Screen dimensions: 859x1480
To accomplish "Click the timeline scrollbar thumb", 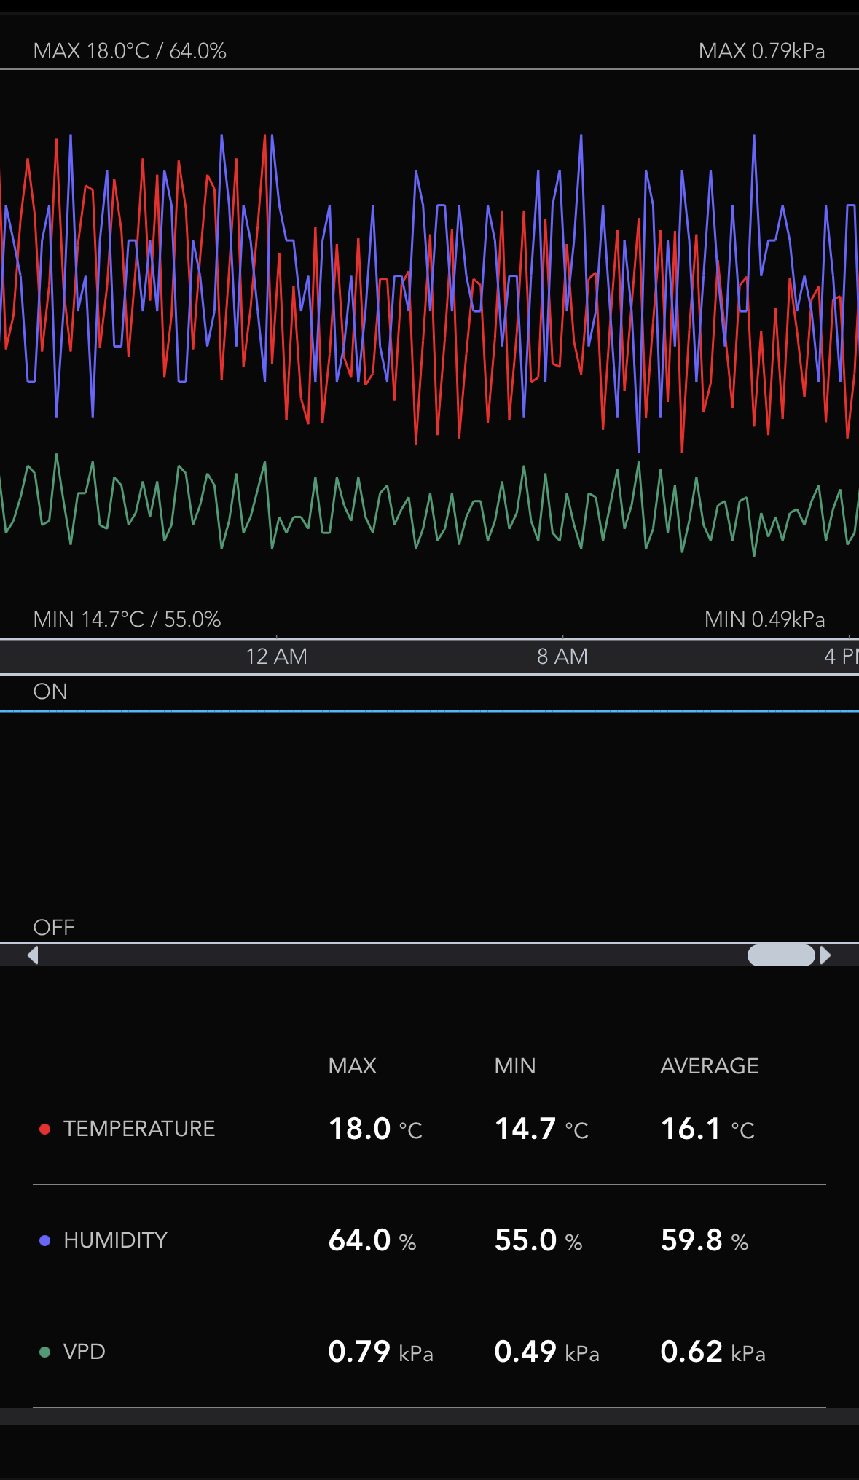I will tap(781, 955).
